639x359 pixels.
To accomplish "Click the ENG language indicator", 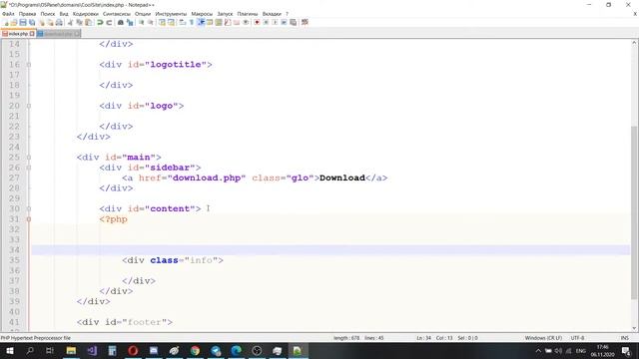I will [x=581, y=351].
